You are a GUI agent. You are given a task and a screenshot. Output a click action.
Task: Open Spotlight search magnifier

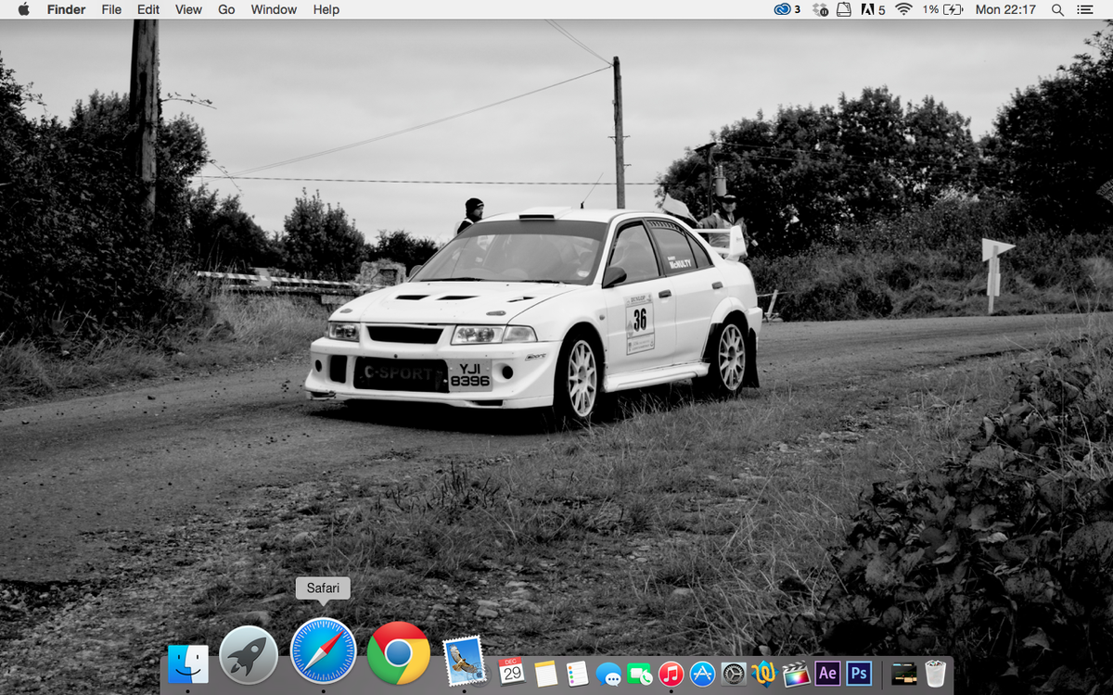pos(1057,9)
